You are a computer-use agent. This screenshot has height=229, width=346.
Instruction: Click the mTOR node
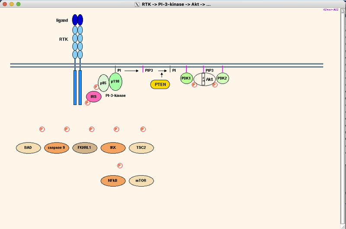(x=141, y=181)
